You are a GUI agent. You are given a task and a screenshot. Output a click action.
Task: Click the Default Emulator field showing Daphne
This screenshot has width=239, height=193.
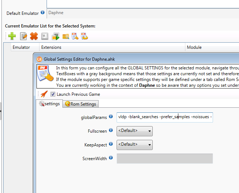[x=143, y=13]
